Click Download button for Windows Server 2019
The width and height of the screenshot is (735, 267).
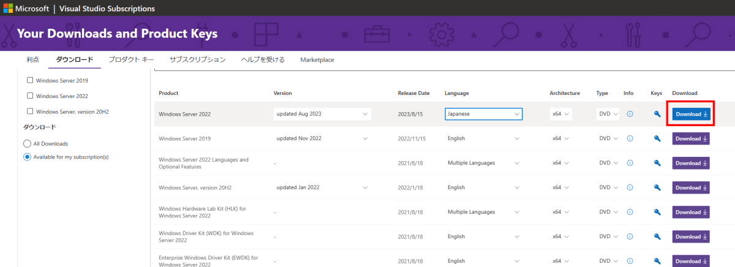tap(691, 138)
